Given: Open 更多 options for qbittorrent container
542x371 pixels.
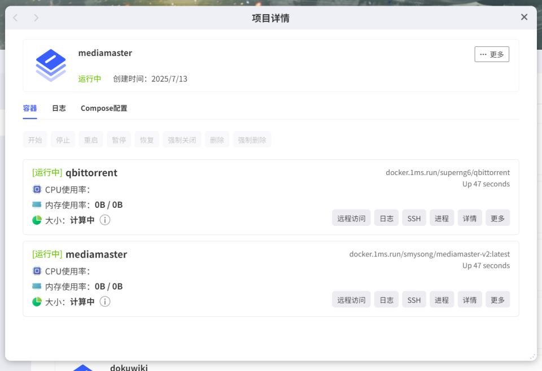Looking at the screenshot, I should pyautogui.click(x=497, y=218).
